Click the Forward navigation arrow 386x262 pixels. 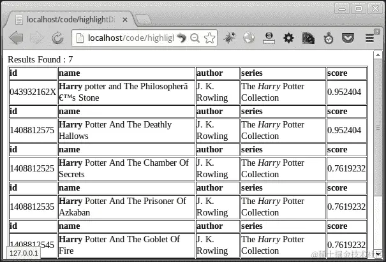tap(36, 38)
